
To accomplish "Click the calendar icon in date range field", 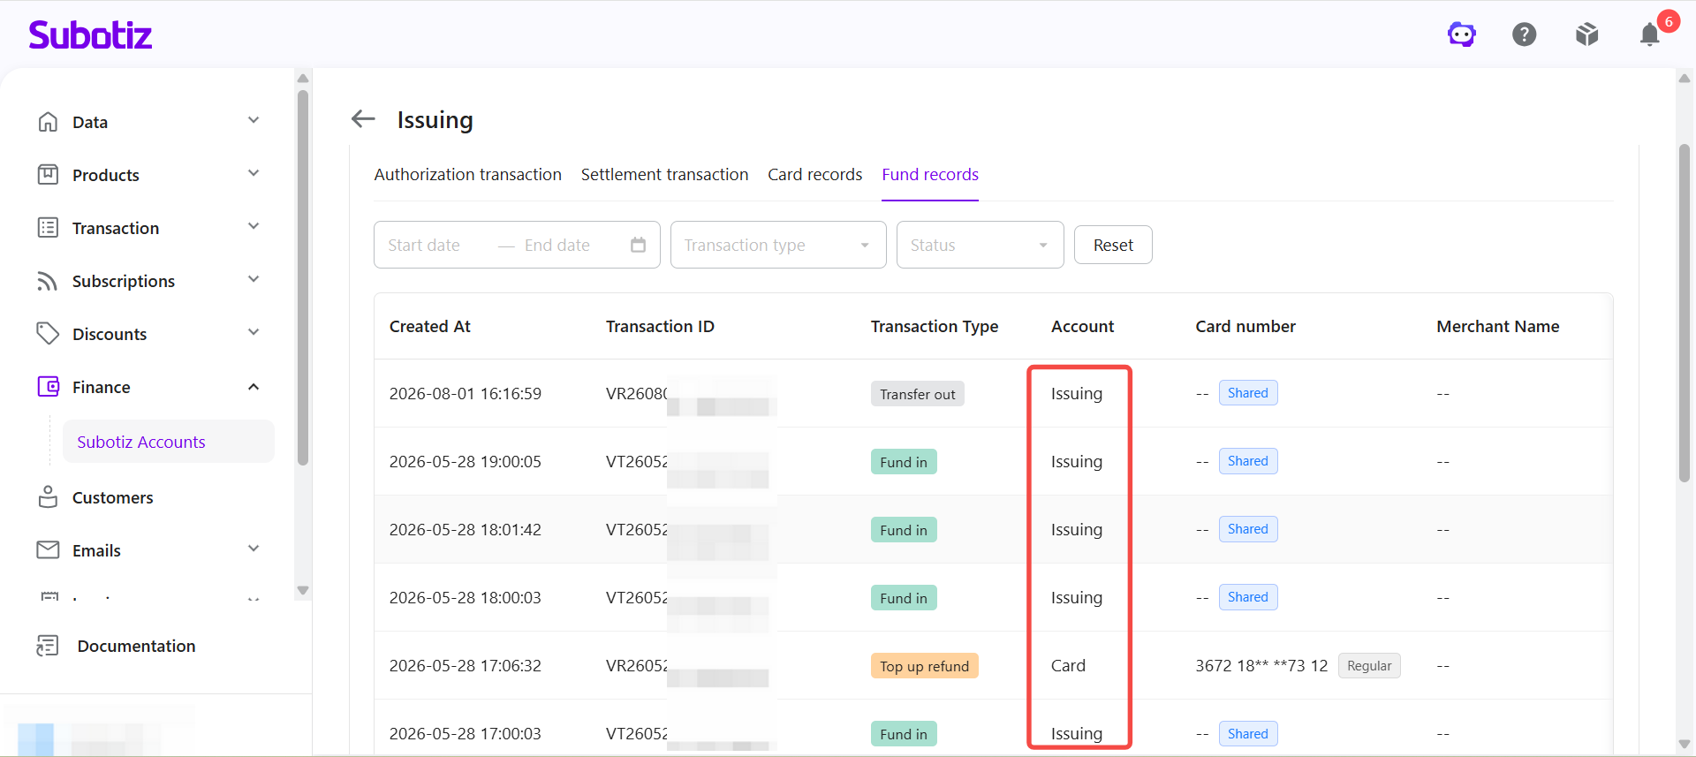I will 638,245.
